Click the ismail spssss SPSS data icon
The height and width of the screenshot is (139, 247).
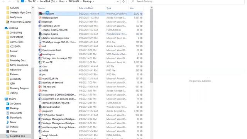point(40,54)
